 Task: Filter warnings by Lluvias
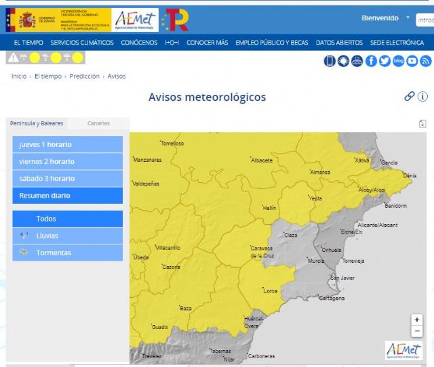68,236
